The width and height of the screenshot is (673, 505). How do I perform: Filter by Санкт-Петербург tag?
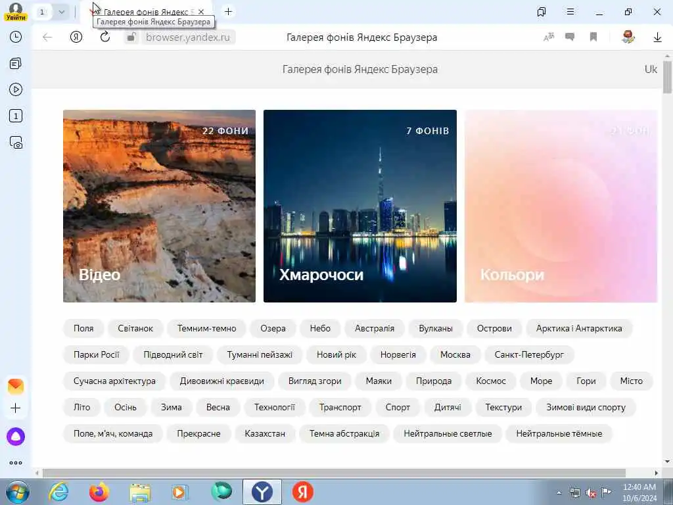point(529,354)
